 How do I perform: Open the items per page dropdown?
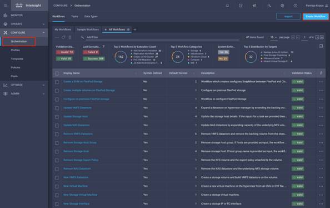point(273,37)
